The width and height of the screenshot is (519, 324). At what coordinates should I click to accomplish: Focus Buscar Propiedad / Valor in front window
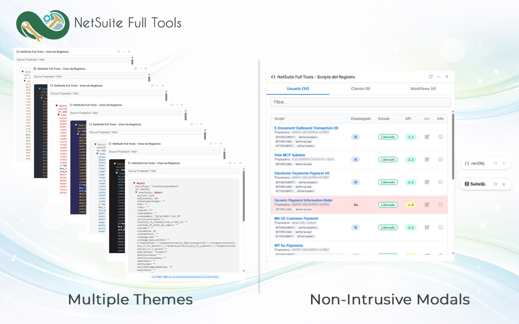coord(183,171)
